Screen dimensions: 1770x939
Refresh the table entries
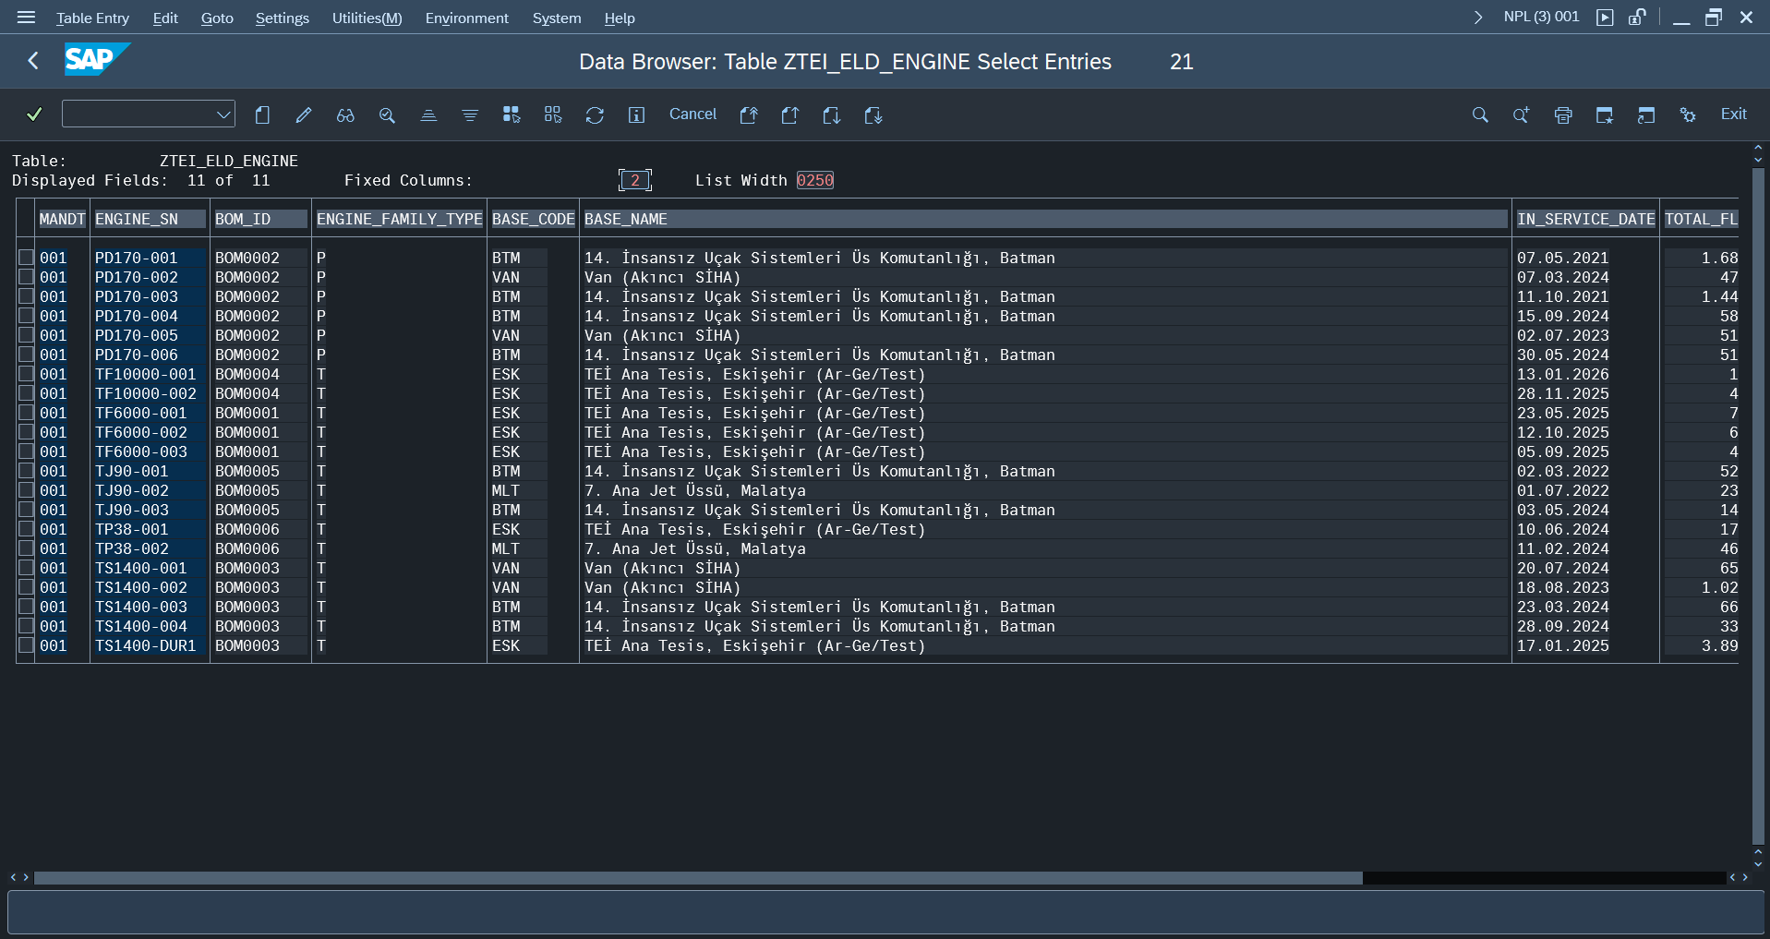(595, 114)
